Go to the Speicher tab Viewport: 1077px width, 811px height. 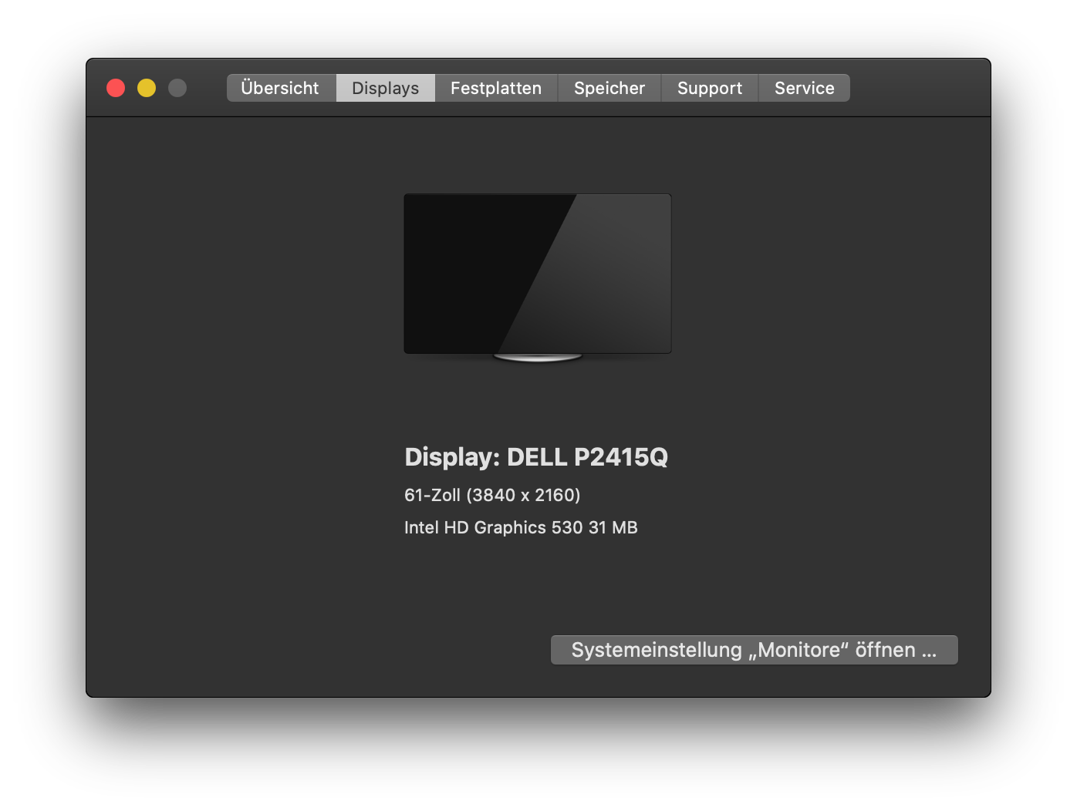point(609,88)
